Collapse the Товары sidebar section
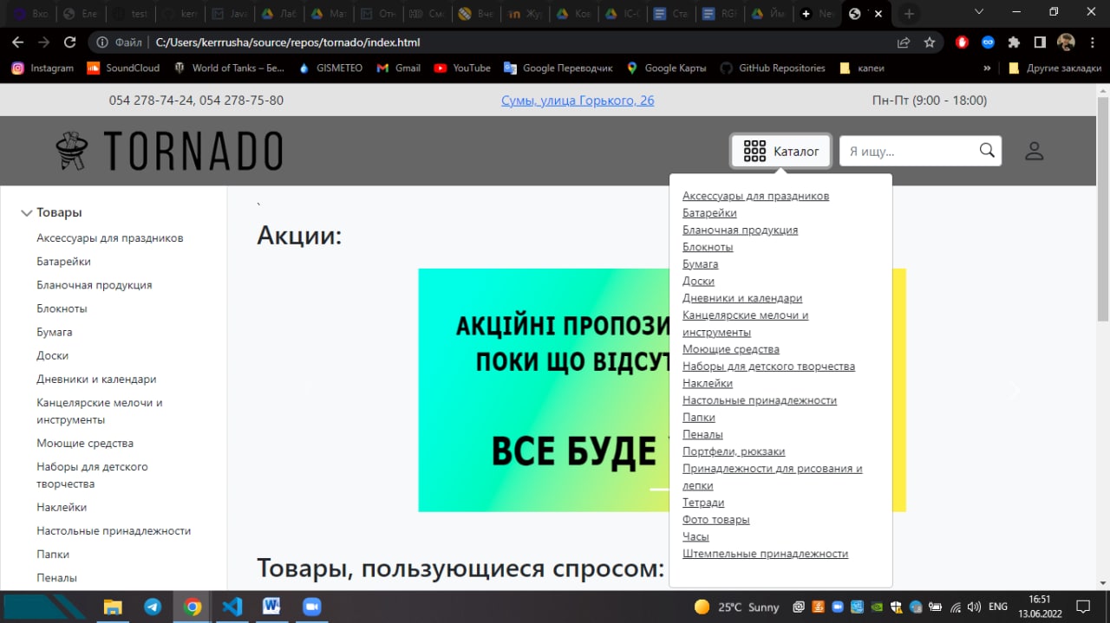 click(x=27, y=213)
